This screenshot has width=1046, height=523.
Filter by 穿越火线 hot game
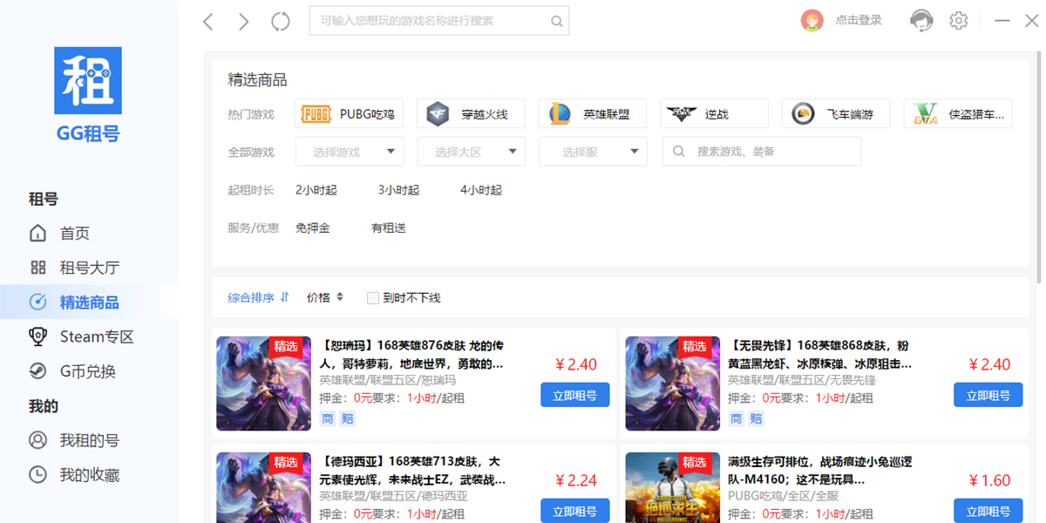point(471,113)
